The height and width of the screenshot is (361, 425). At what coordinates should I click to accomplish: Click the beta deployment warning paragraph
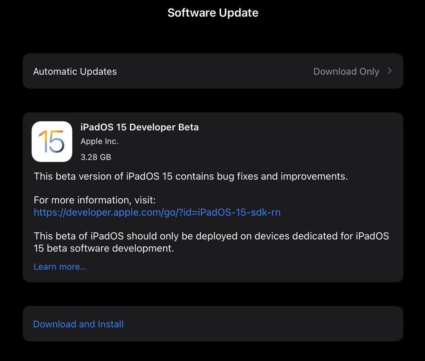click(x=211, y=242)
